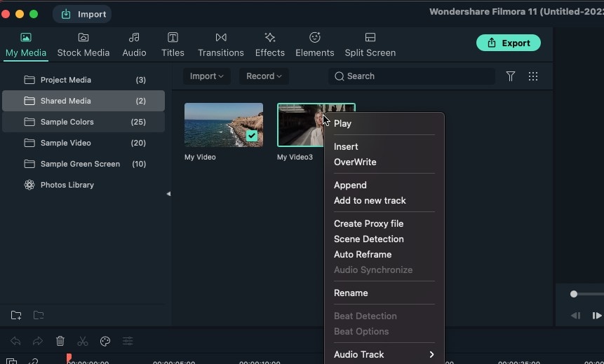Image resolution: width=604 pixels, height=364 pixels.
Task: Open the Photos Library item
Action: (83, 185)
